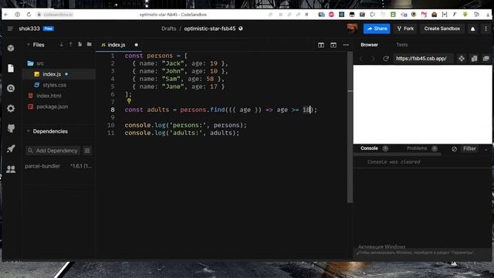This screenshot has width=494, height=278.
Task: Refresh the browser preview
Action: 386,59
